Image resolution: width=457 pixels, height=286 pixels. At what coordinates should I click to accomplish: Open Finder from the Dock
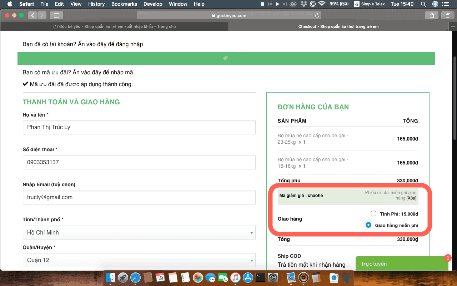coord(111,277)
